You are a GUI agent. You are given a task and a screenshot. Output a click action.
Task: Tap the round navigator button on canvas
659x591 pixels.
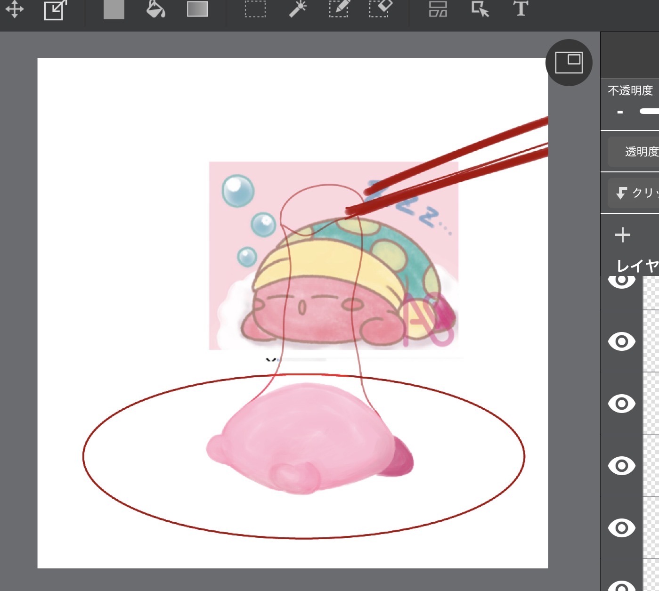coord(569,63)
